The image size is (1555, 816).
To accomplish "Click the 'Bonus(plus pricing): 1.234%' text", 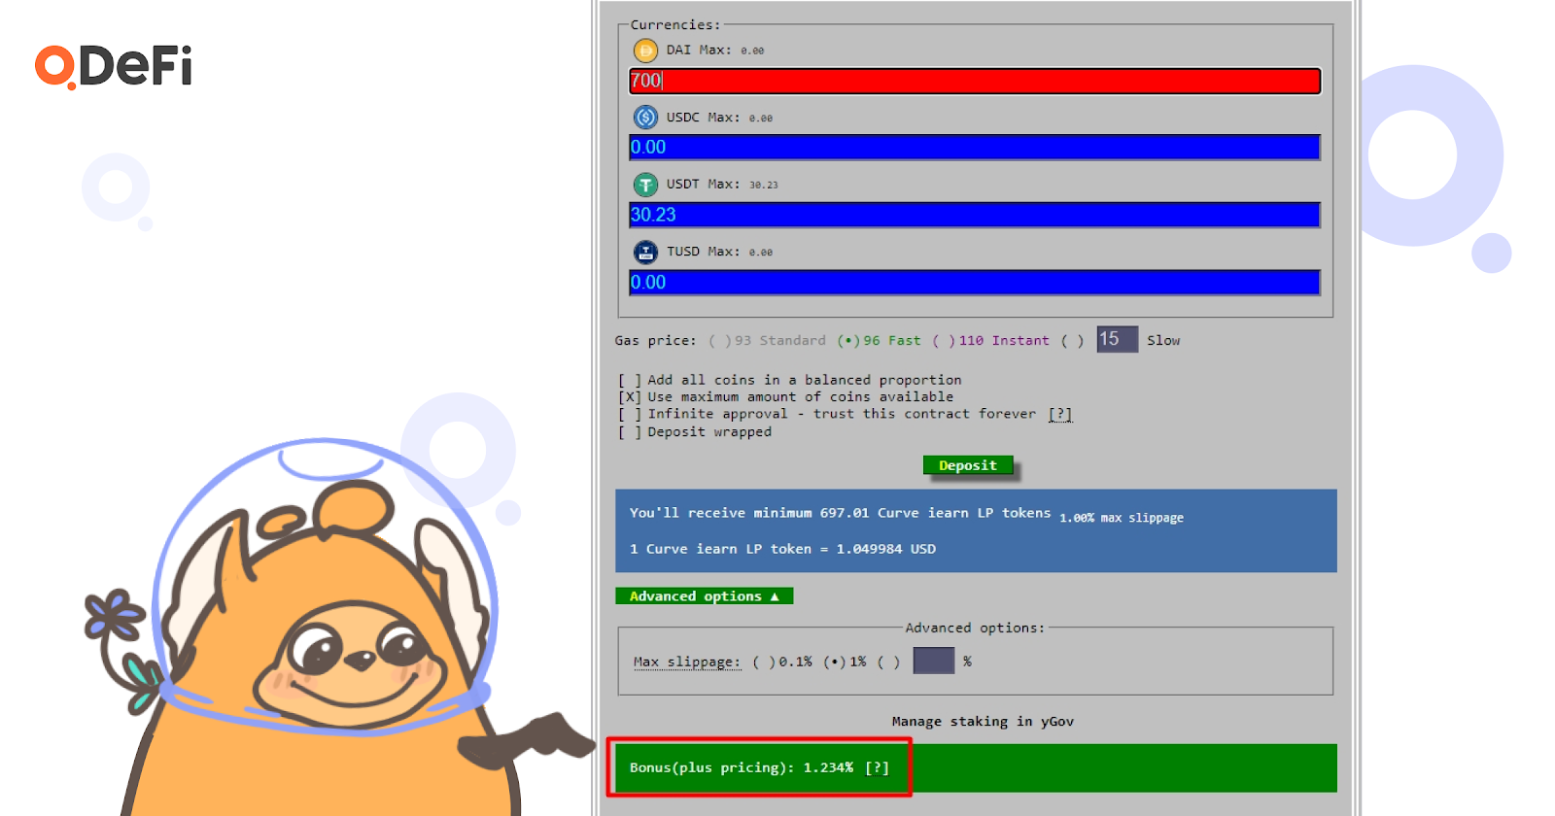I will (742, 768).
